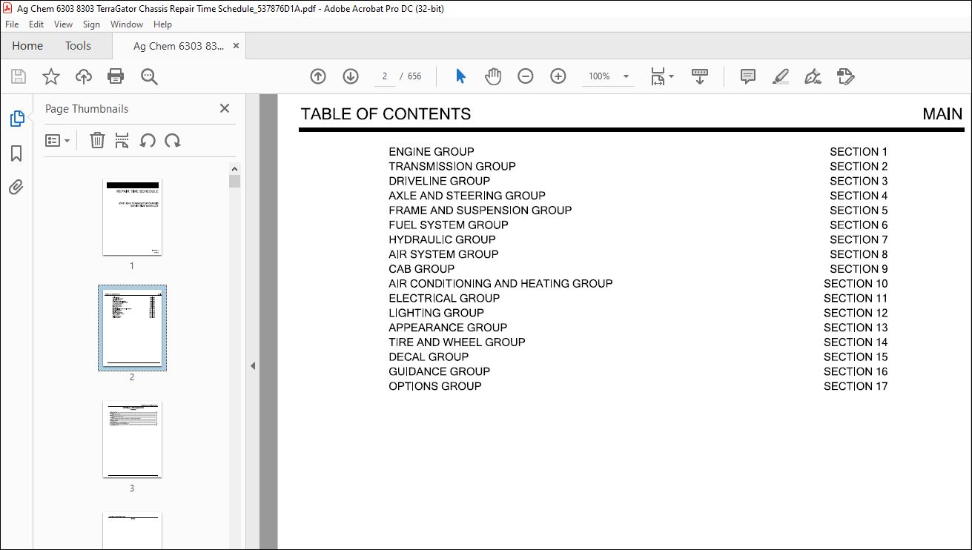The width and height of the screenshot is (972, 550).
Task: Click SECTION 17 label
Action: click(x=856, y=386)
